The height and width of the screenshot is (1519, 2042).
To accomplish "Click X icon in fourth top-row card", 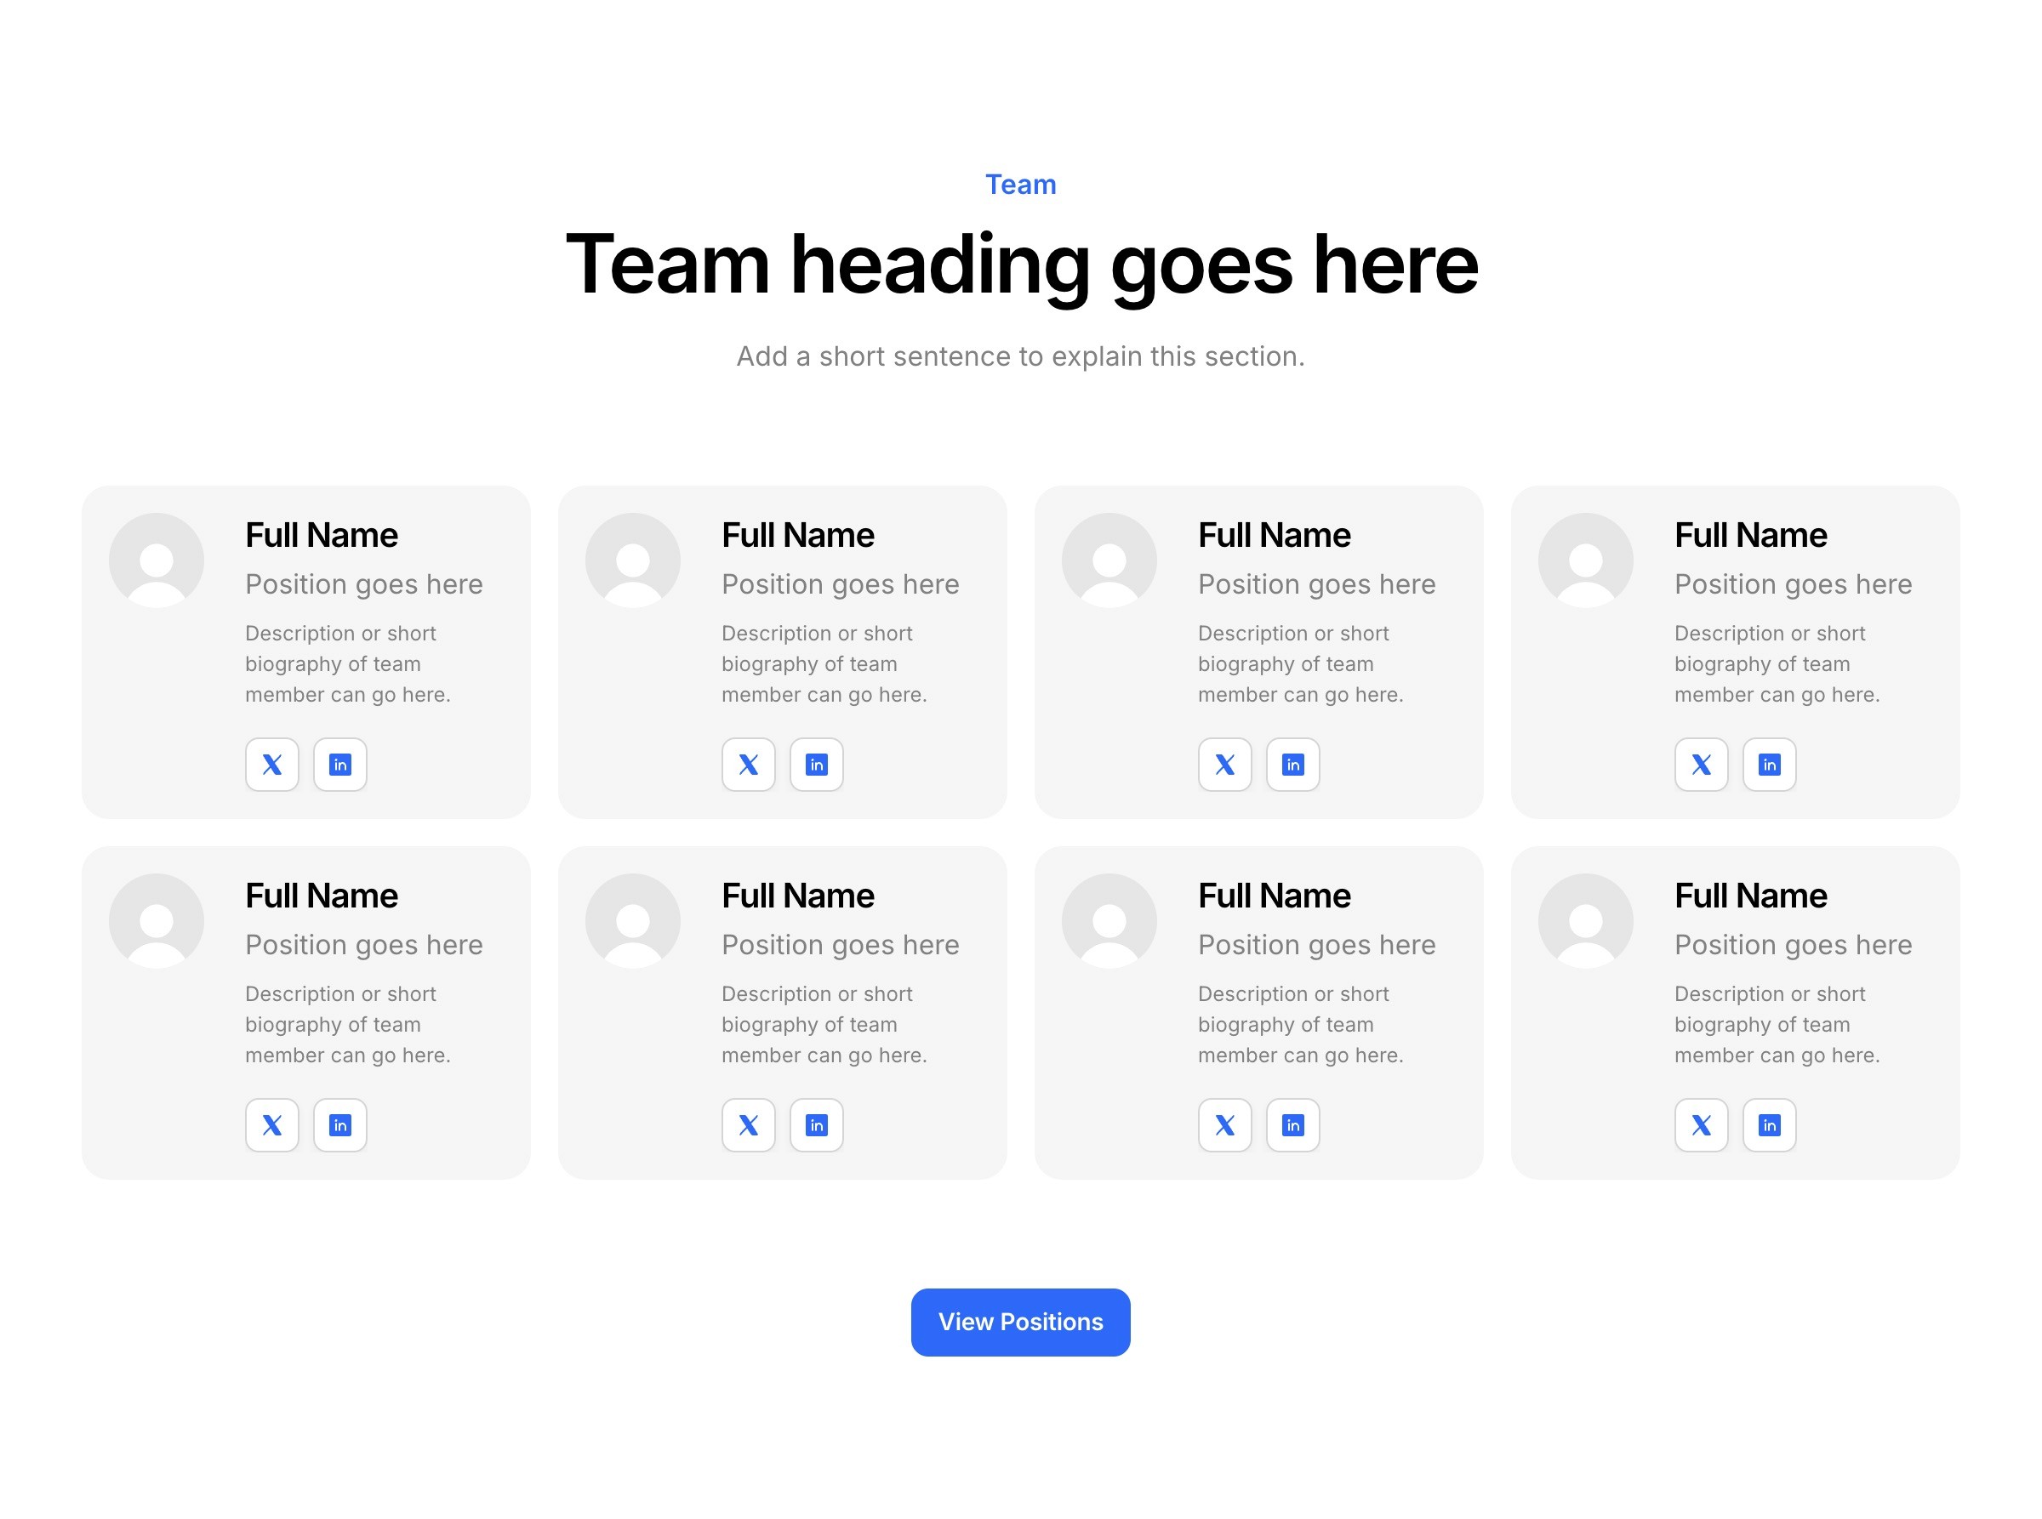I will [x=1702, y=764].
